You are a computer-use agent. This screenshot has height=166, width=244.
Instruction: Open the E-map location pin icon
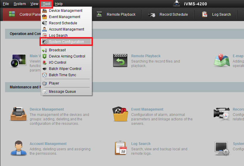tap(222, 60)
